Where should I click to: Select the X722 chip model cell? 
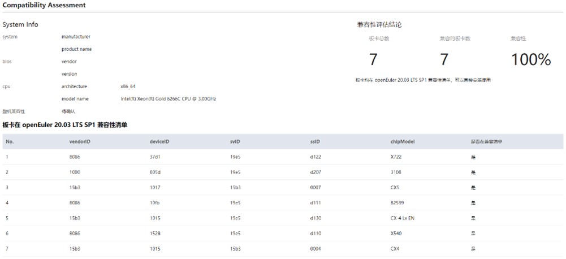[397, 157]
